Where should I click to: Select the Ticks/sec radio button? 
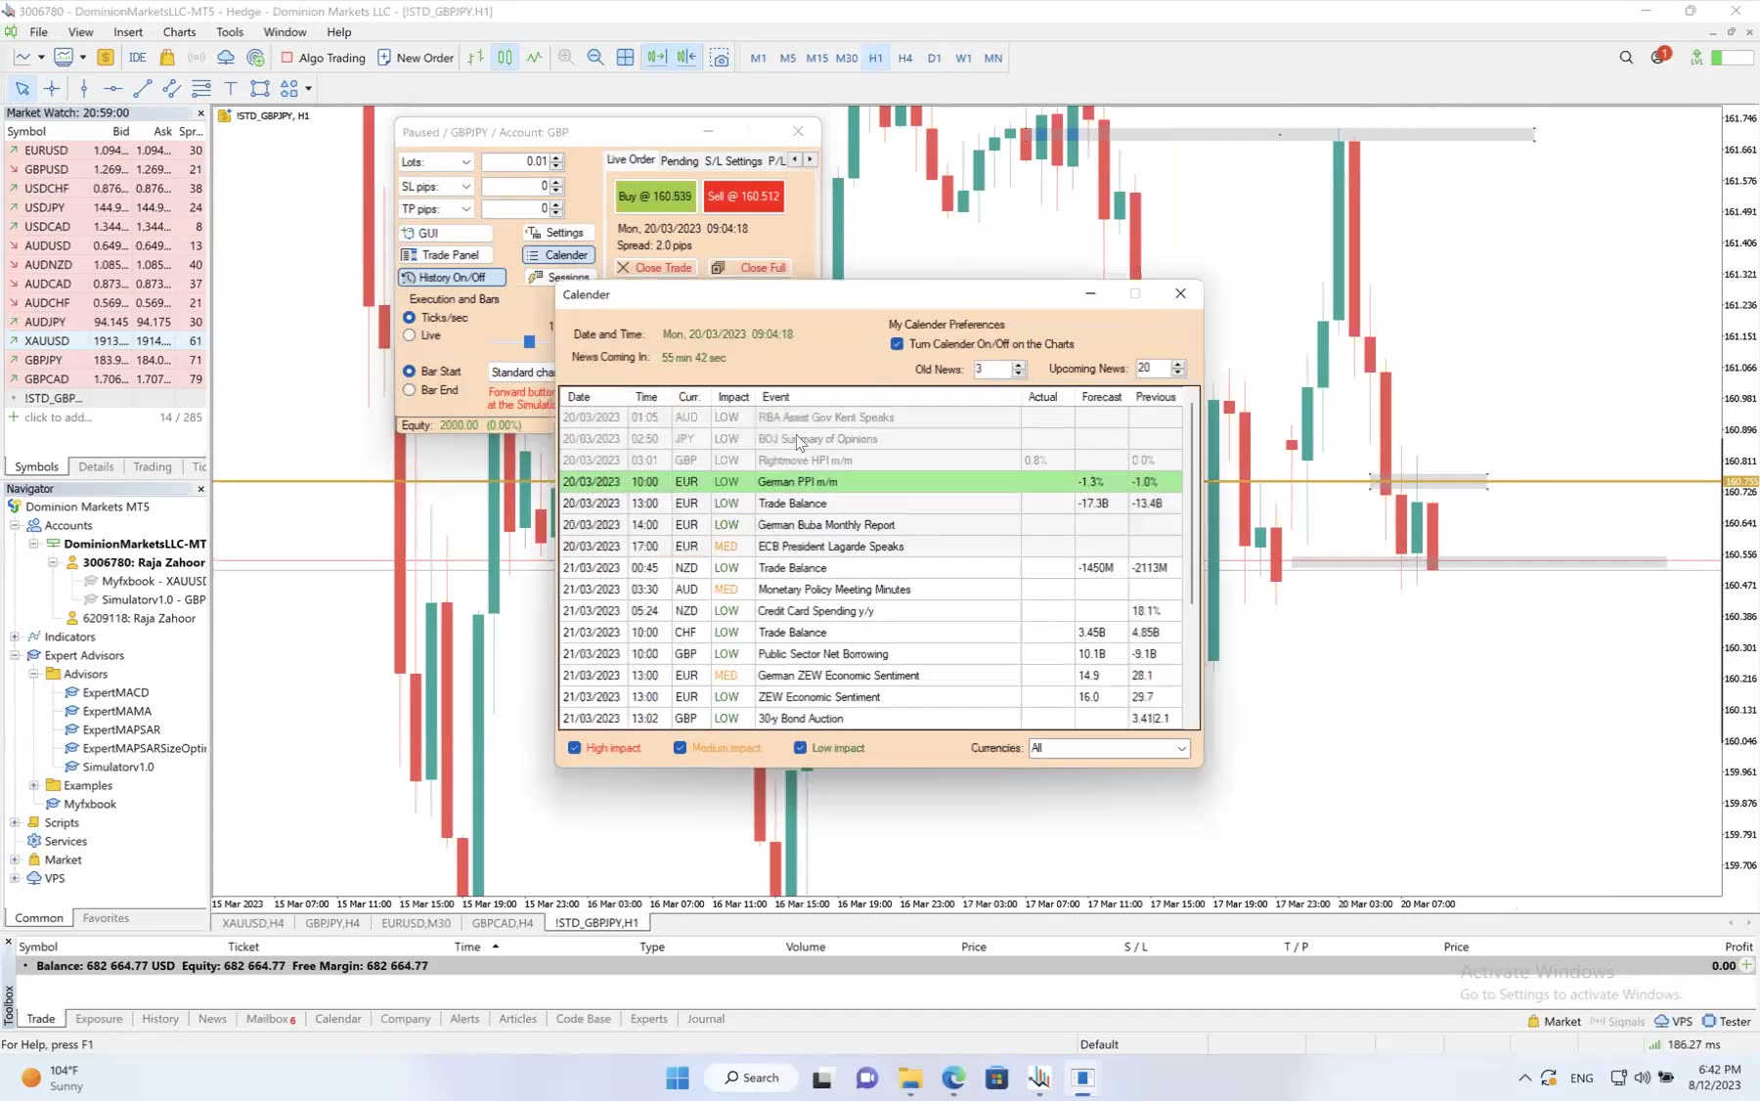(410, 318)
